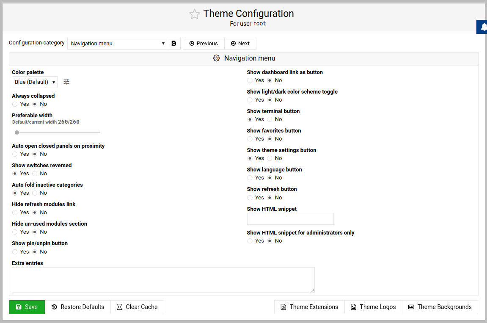Open the color palette adjustment sliders icon
Image resolution: width=487 pixels, height=323 pixels.
66,82
